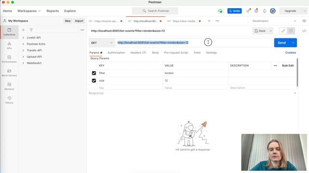Expand the Upload-API collection
The image size is (309, 173).
coord(23,57)
